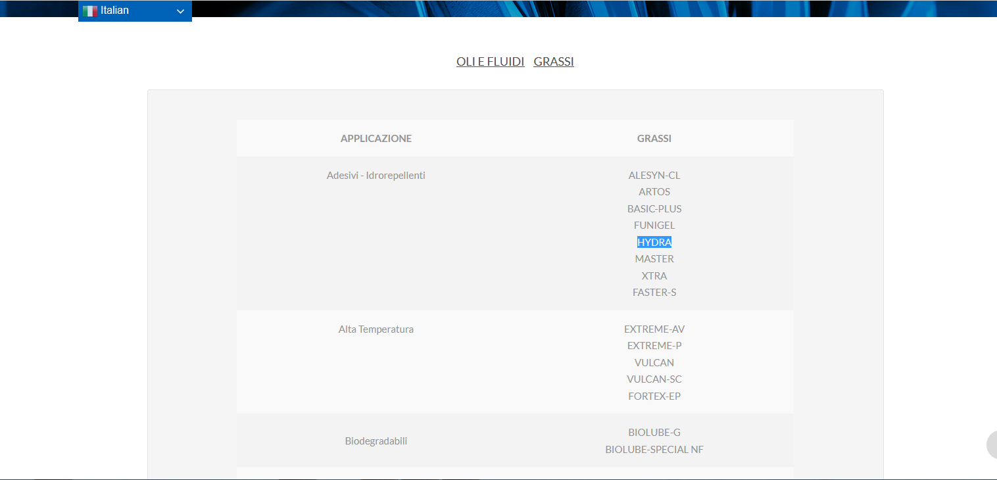The height and width of the screenshot is (480, 997).
Task: Select the Biodegradabili row label
Action: click(376, 441)
